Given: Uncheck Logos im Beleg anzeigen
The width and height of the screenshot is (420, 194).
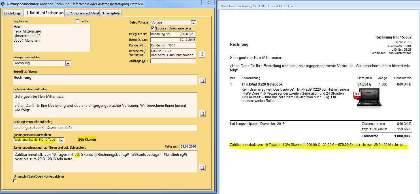Looking at the screenshot, I should pos(153,28).
